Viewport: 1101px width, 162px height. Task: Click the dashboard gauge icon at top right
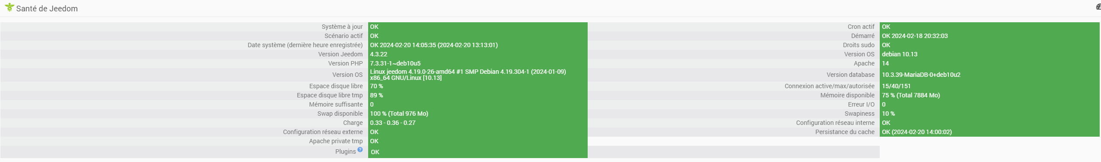pos(1098,7)
